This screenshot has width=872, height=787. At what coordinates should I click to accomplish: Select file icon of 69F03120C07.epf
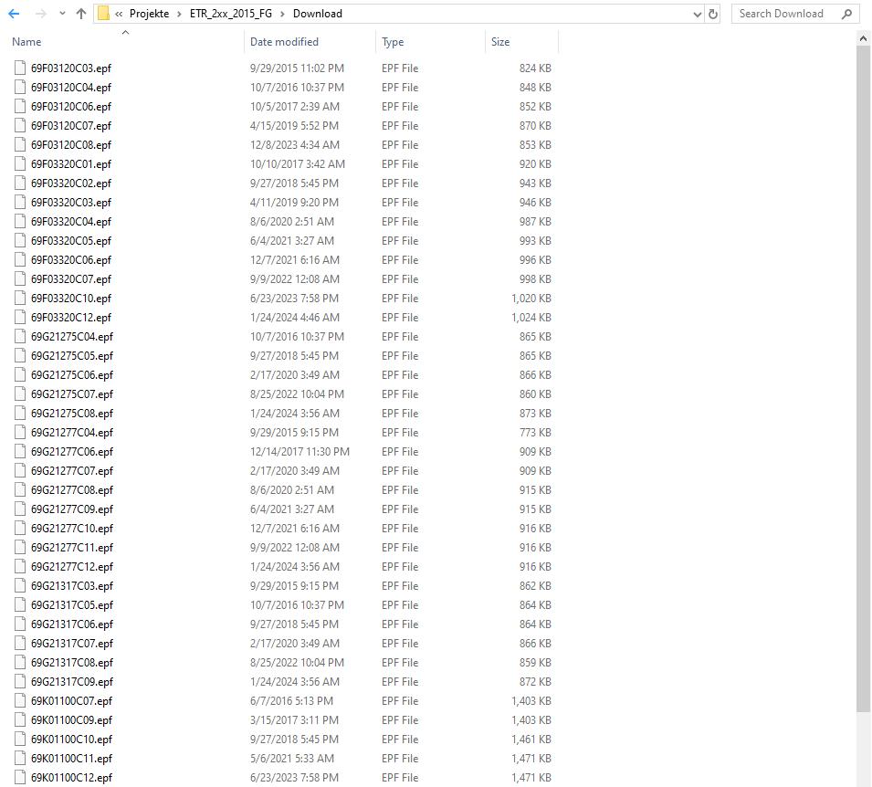pyautogui.click(x=20, y=125)
